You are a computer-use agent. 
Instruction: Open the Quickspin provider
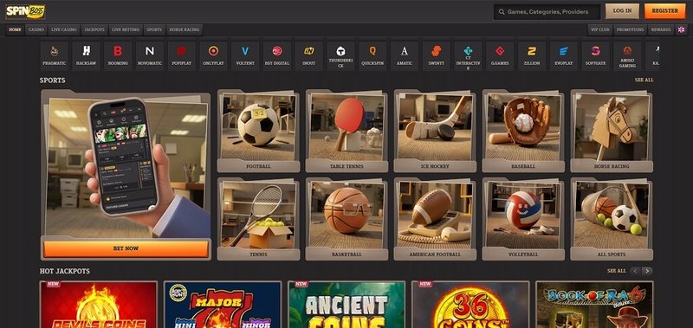[x=372, y=55]
